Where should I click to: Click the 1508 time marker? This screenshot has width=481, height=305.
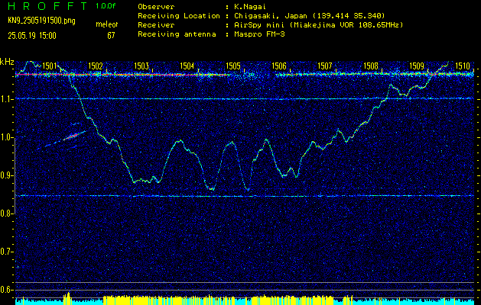click(x=371, y=66)
